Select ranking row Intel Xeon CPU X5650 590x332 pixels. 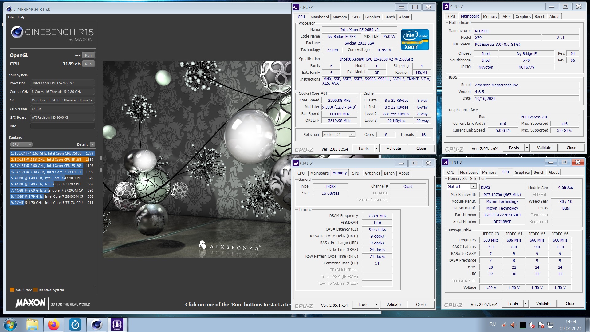pos(52,153)
